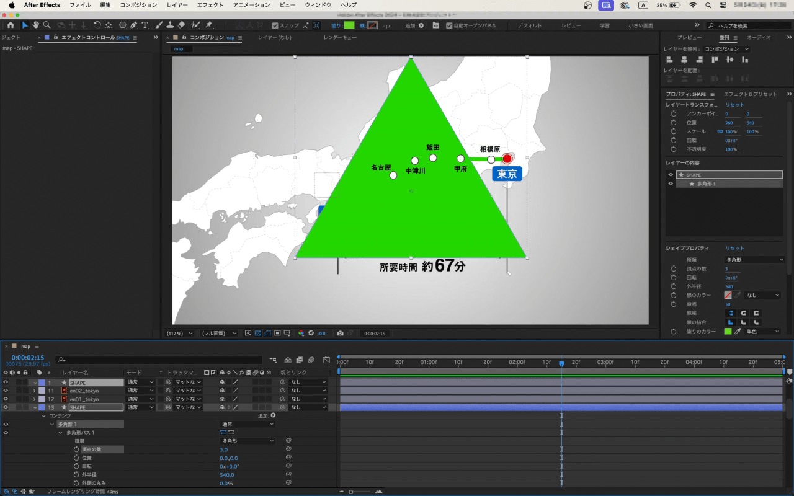The width and height of the screenshot is (794, 496).
Task: Hide the en02_tokyo layer
Action: click(6, 391)
